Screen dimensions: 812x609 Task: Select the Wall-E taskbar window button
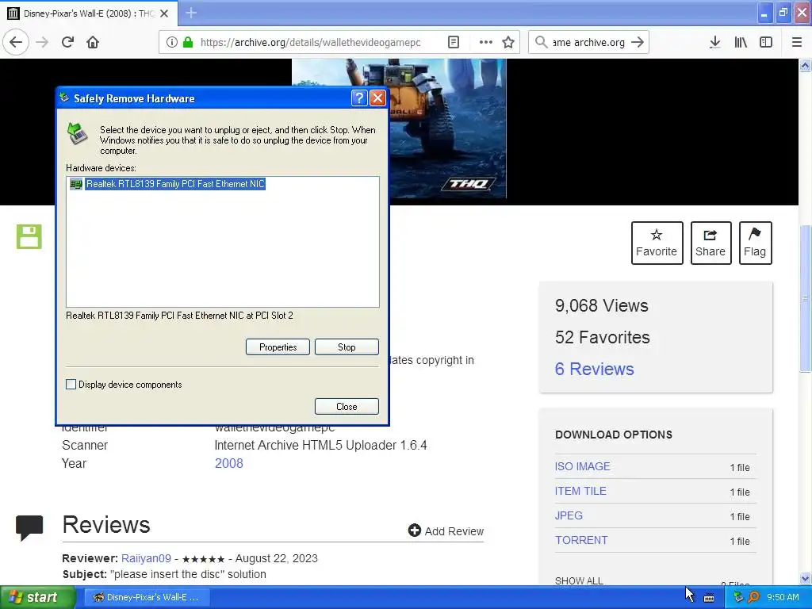coord(147,597)
